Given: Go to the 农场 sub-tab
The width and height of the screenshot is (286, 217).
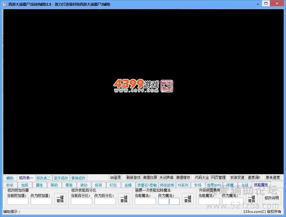Looking at the screenshot, I should [198, 185].
